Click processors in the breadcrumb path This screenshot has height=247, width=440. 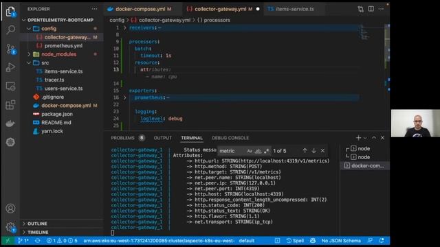tap(217, 20)
